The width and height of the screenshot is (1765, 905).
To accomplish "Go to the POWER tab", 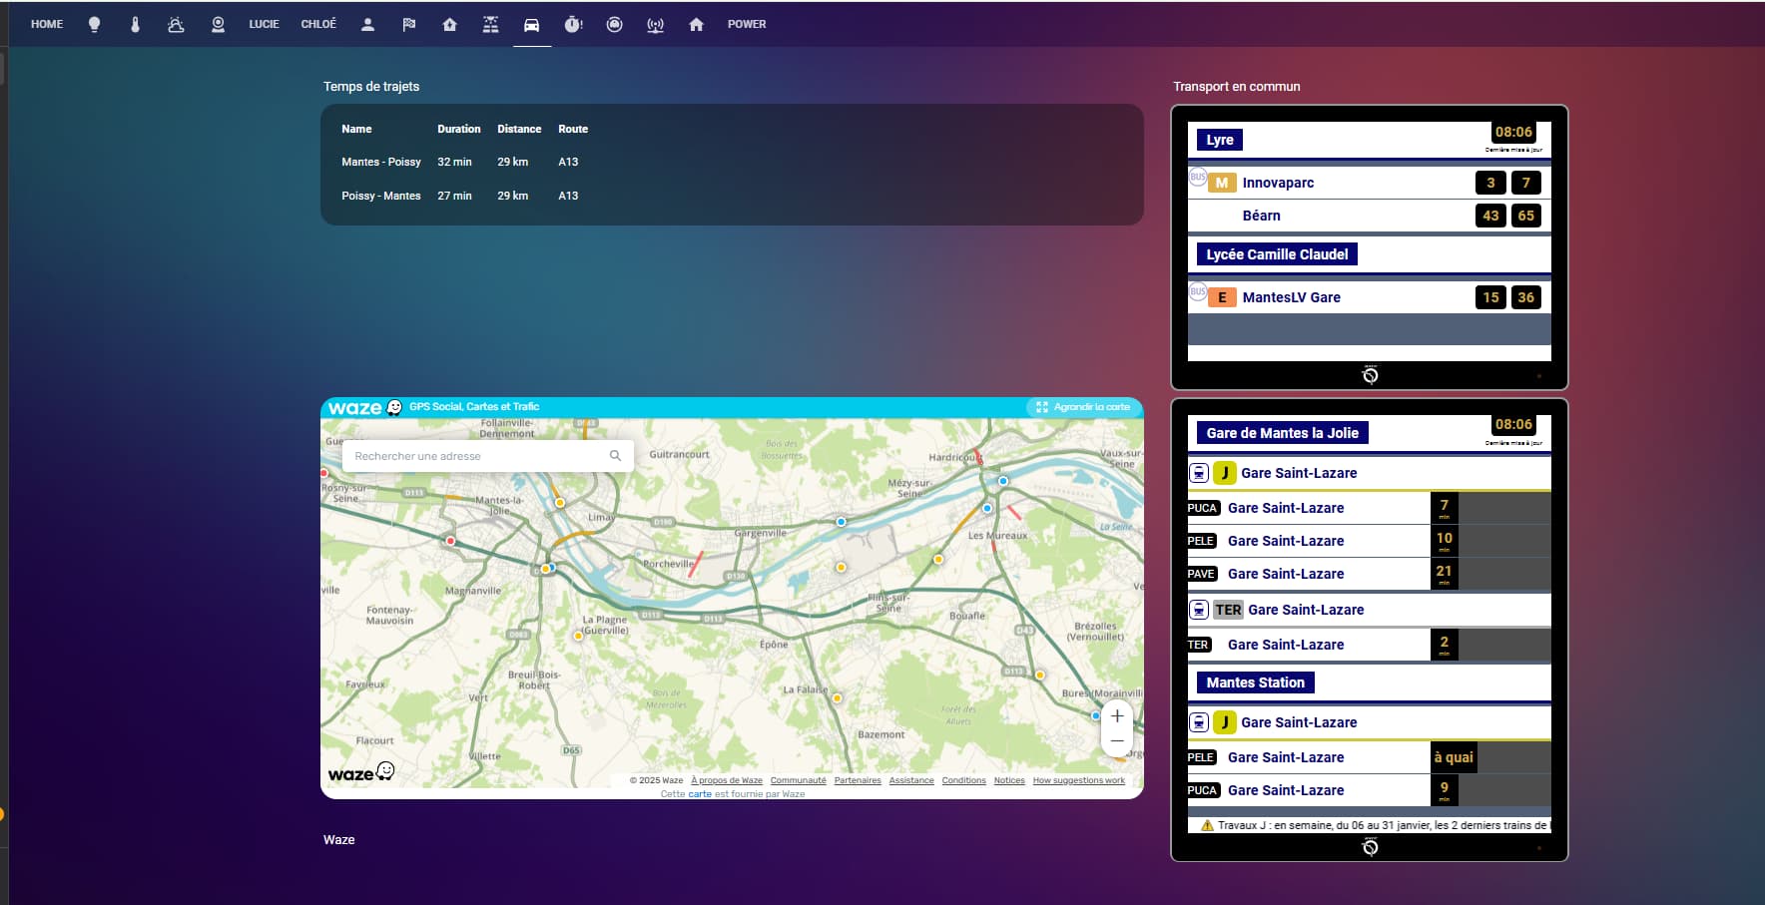I will 747,24.
